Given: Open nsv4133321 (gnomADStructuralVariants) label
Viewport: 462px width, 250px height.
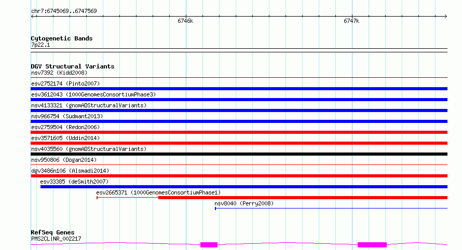Looking at the screenshot, I should (x=89, y=105).
